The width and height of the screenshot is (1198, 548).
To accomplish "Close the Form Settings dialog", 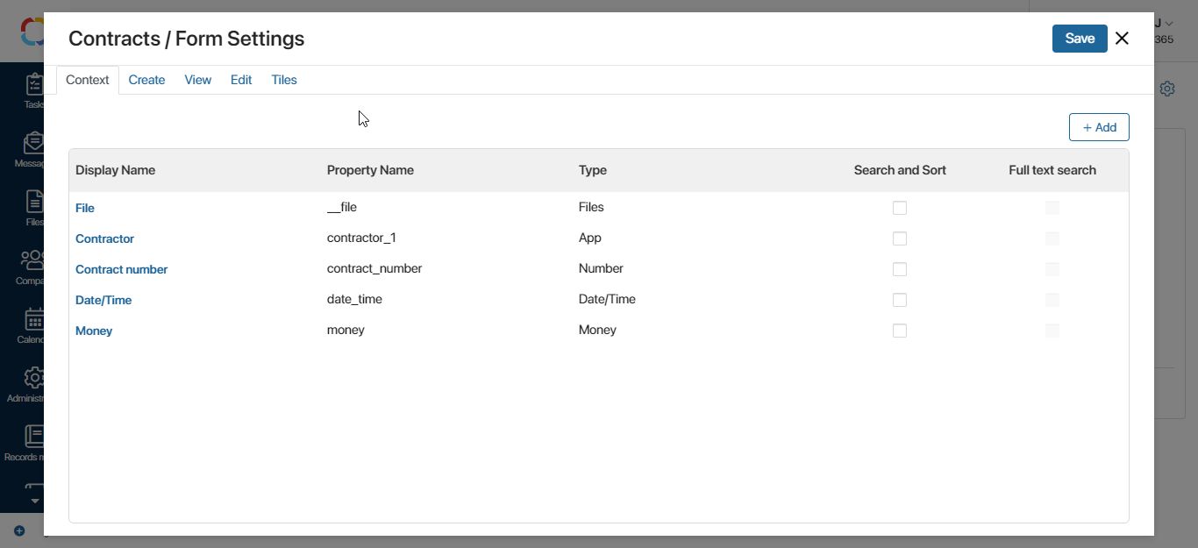I will click(1122, 38).
